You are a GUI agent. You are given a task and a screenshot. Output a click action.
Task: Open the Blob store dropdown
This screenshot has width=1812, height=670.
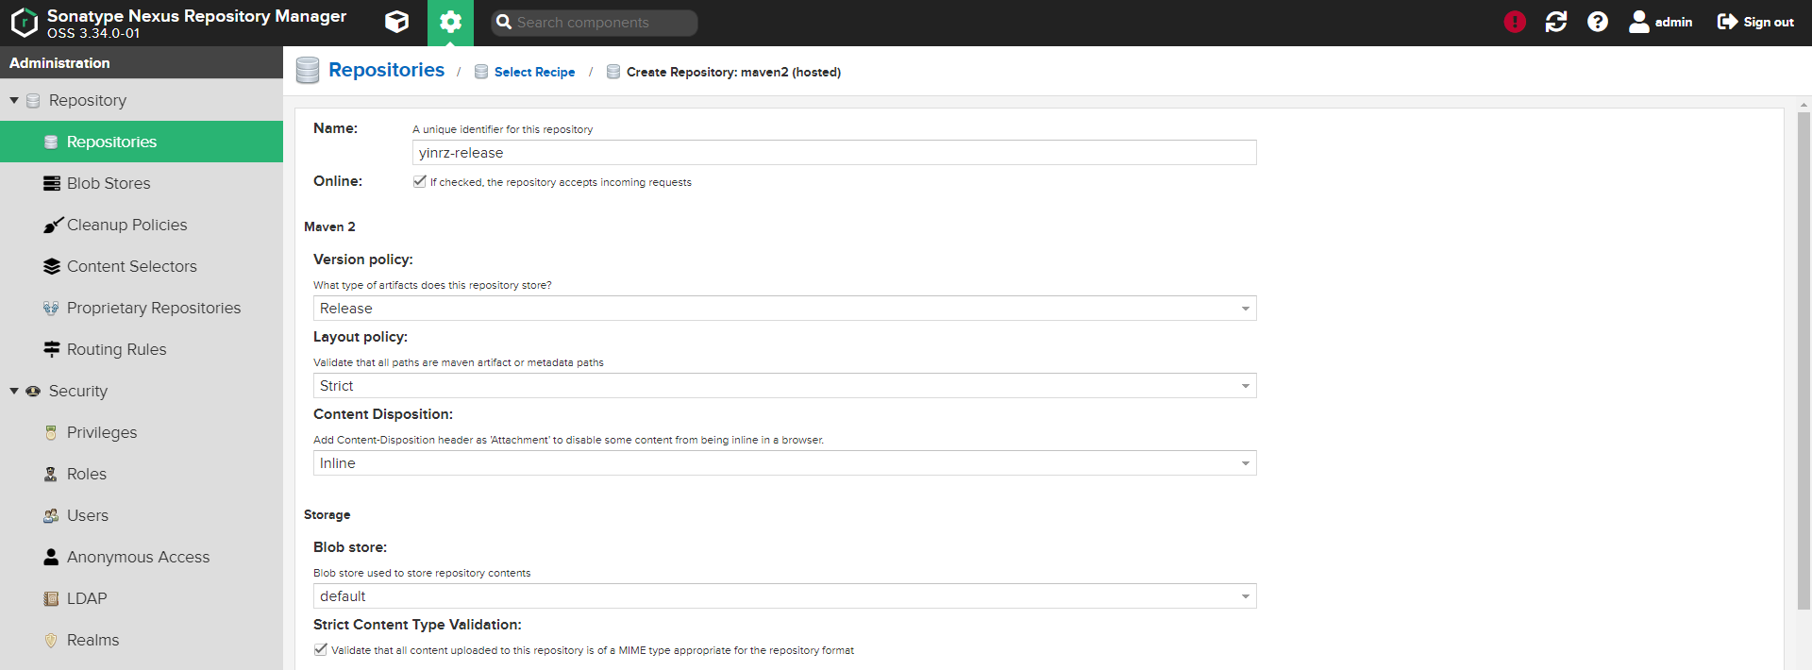click(x=784, y=596)
